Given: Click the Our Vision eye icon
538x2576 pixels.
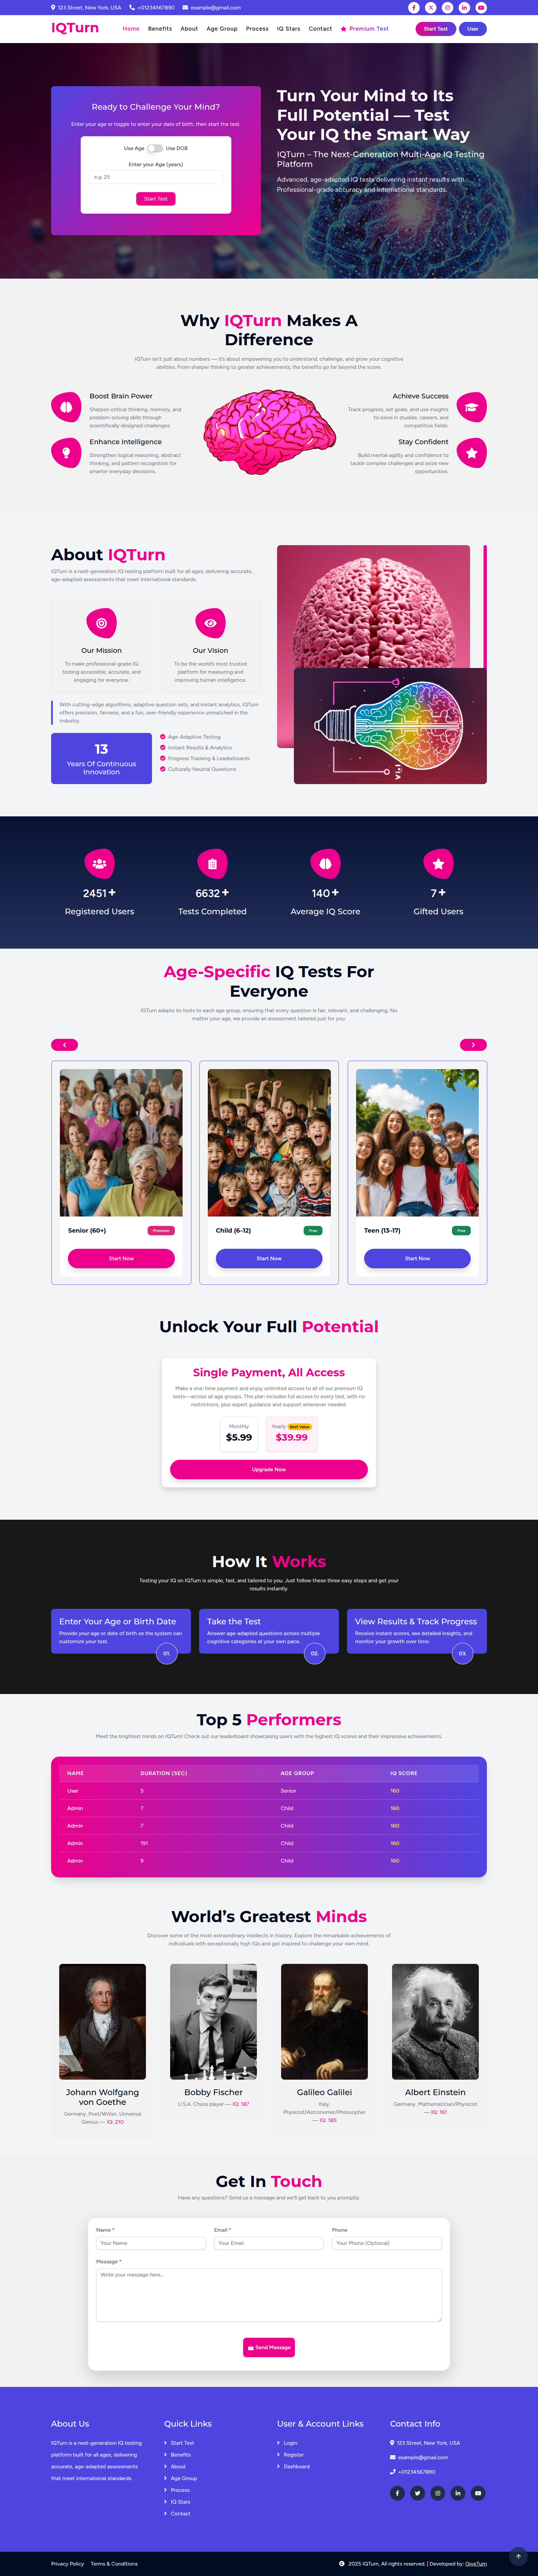Looking at the screenshot, I should click(210, 623).
